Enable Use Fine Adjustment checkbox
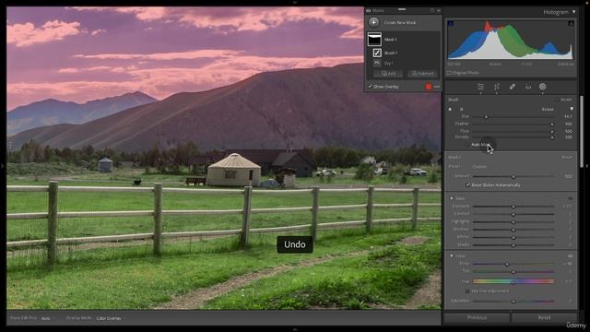This screenshot has width=590, height=332. tap(467, 291)
